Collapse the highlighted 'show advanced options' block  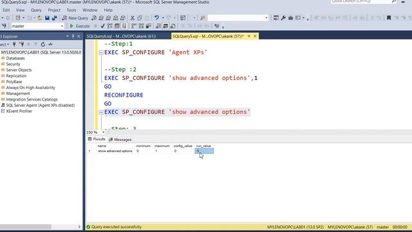(x=101, y=112)
